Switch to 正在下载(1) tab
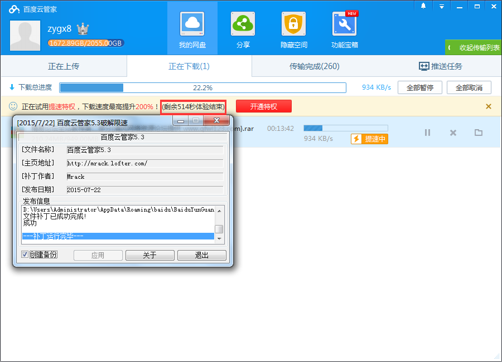The width and height of the screenshot is (502, 362). [x=189, y=66]
